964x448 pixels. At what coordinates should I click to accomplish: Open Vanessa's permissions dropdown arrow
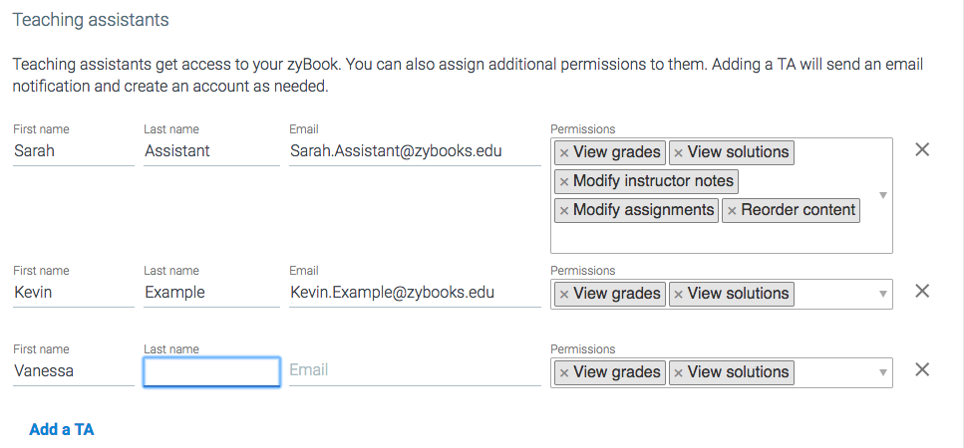[x=882, y=372]
